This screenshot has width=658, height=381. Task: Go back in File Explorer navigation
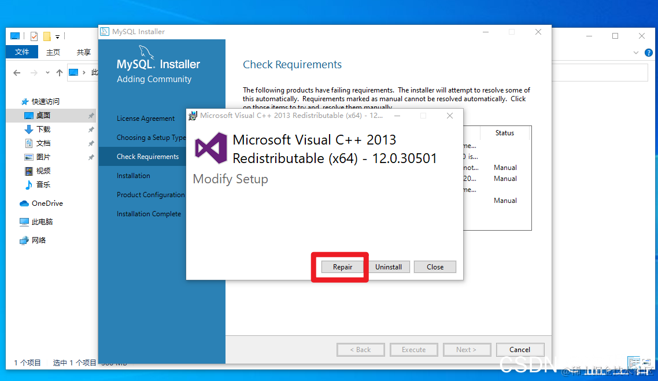[17, 73]
